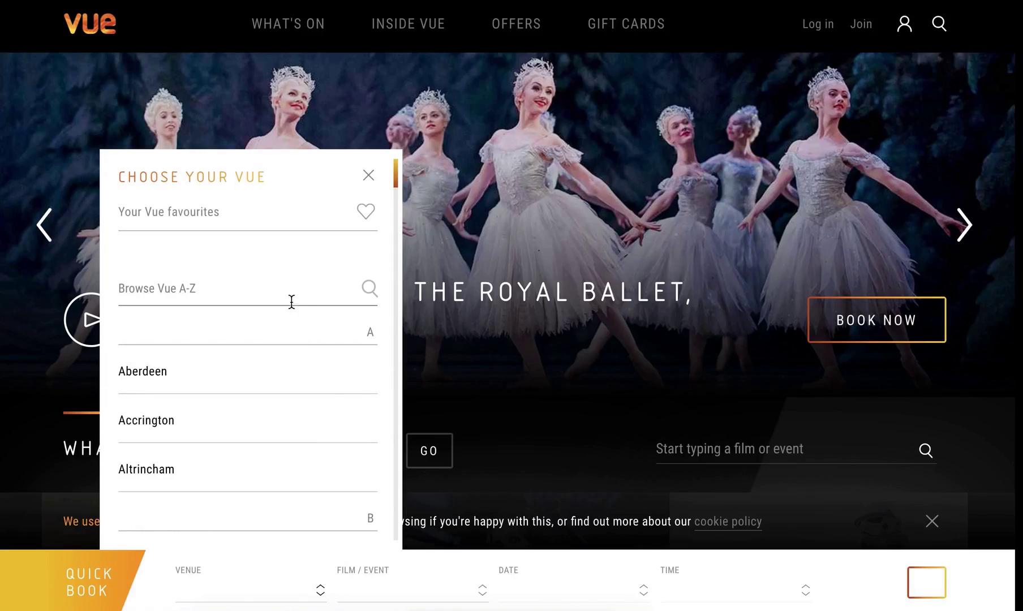This screenshot has width=1023, height=611.
Task: Select Aberdeen cinema
Action: point(248,372)
